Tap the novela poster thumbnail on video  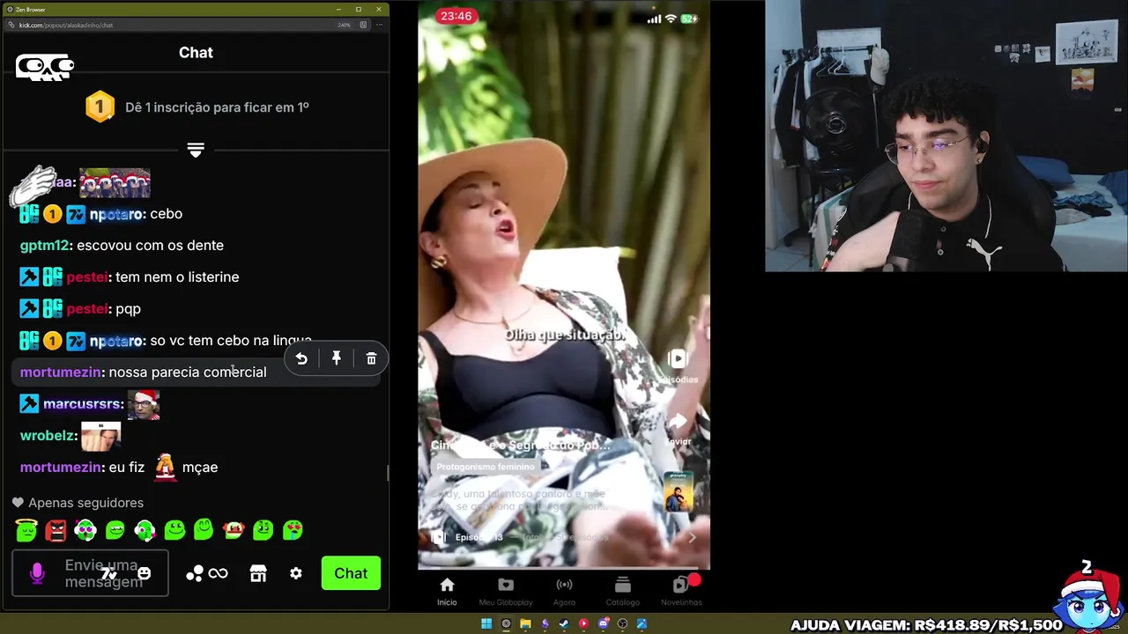(x=678, y=491)
